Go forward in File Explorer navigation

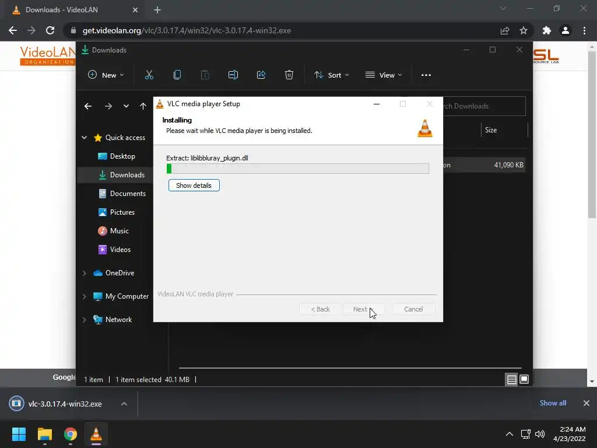(108, 106)
